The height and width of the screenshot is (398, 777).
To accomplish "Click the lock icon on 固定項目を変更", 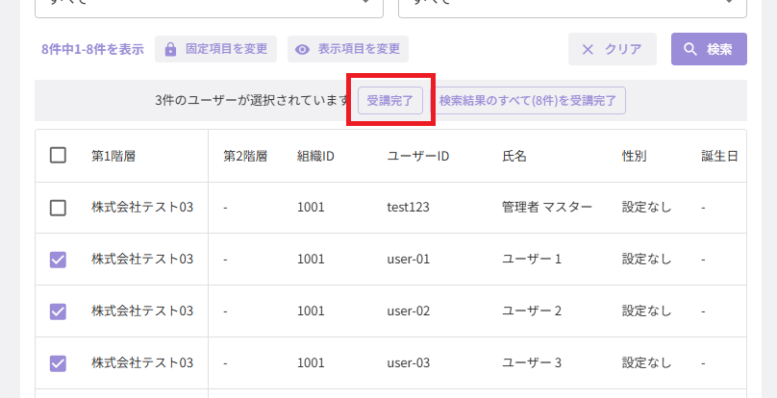I will [170, 49].
